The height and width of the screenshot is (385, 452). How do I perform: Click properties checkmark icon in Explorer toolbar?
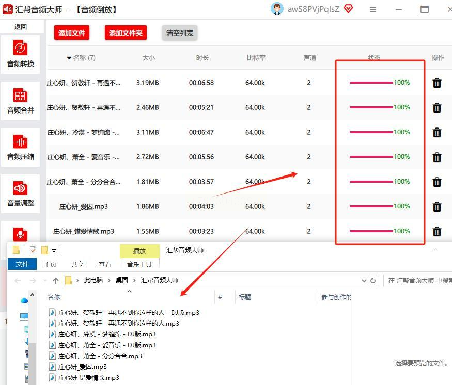point(33,250)
